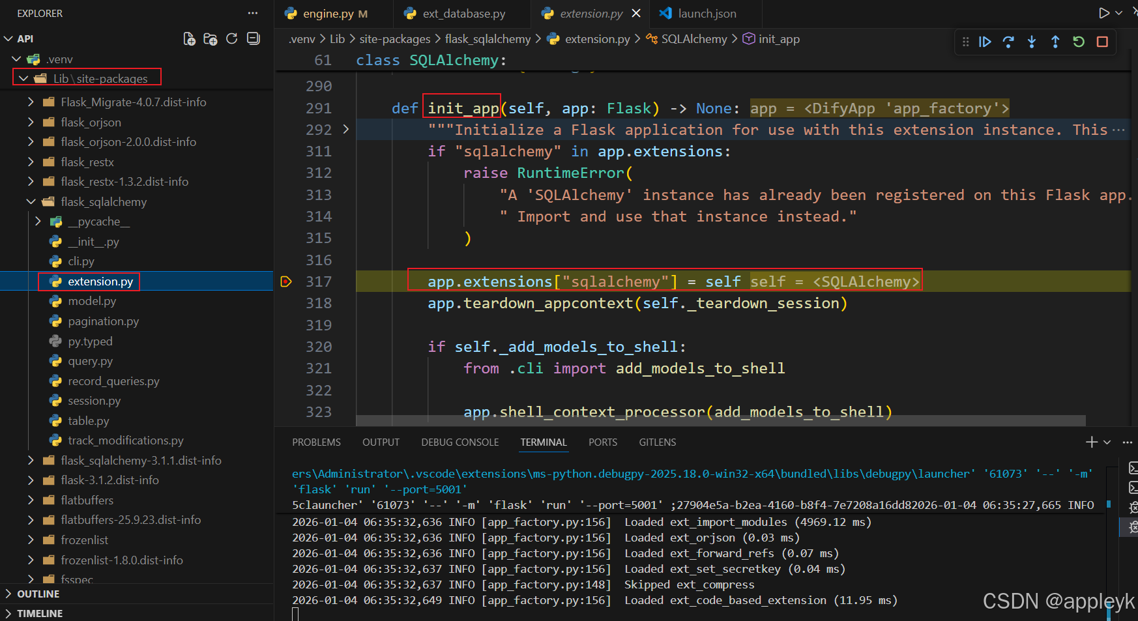The image size is (1138, 621).
Task: Expand the flask_orjson folder
Action: click(31, 123)
